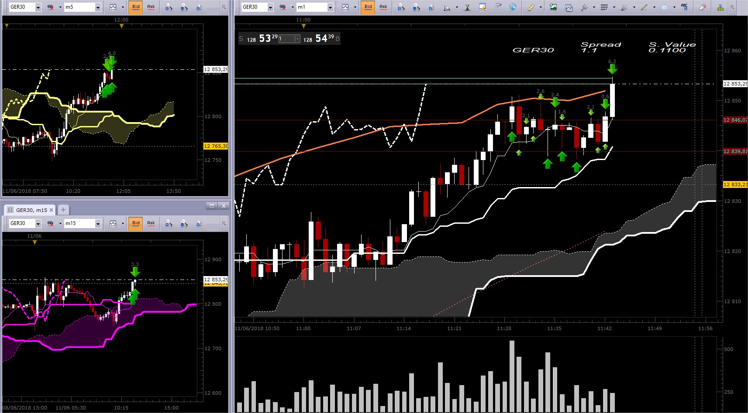Restore the m15 chart panel
Screen dimensions: 748x413
[x=212, y=206]
